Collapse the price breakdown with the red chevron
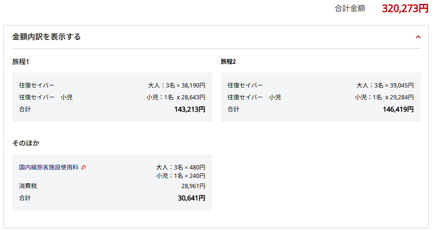The image size is (434, 231). tap(418, 37)
